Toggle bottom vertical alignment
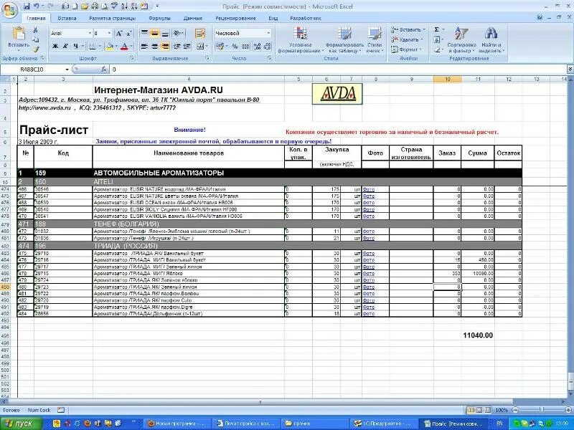The width and height of the screenshot is (574, 430). tap(165, 33)
